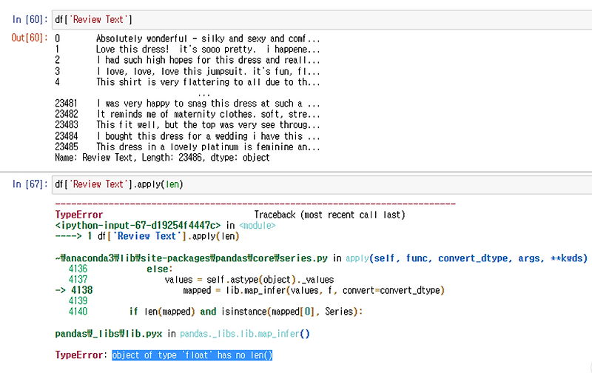Viewport: 592px width, 373px height.
Task: Click the red TypeError heading in traceback
Action: (79, 215)
